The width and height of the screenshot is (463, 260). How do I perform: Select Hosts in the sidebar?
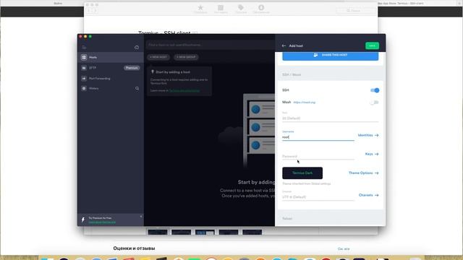[x=111, y=57]
